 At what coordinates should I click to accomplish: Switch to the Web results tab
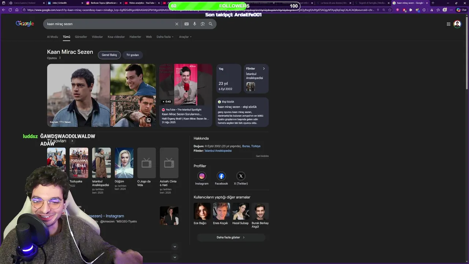tap(149, 37)
